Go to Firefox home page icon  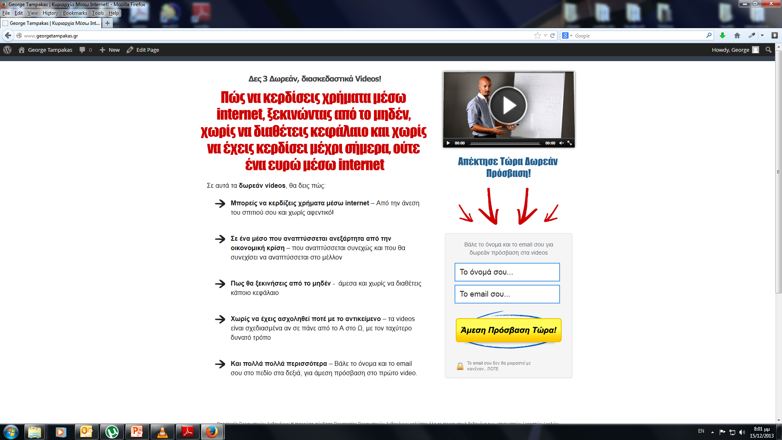point(737,35)
